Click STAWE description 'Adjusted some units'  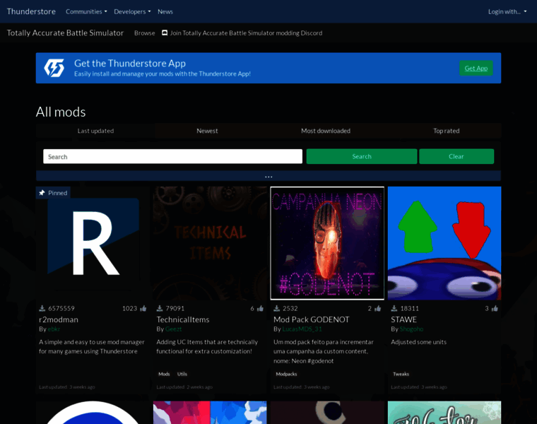tap(418, 342)
